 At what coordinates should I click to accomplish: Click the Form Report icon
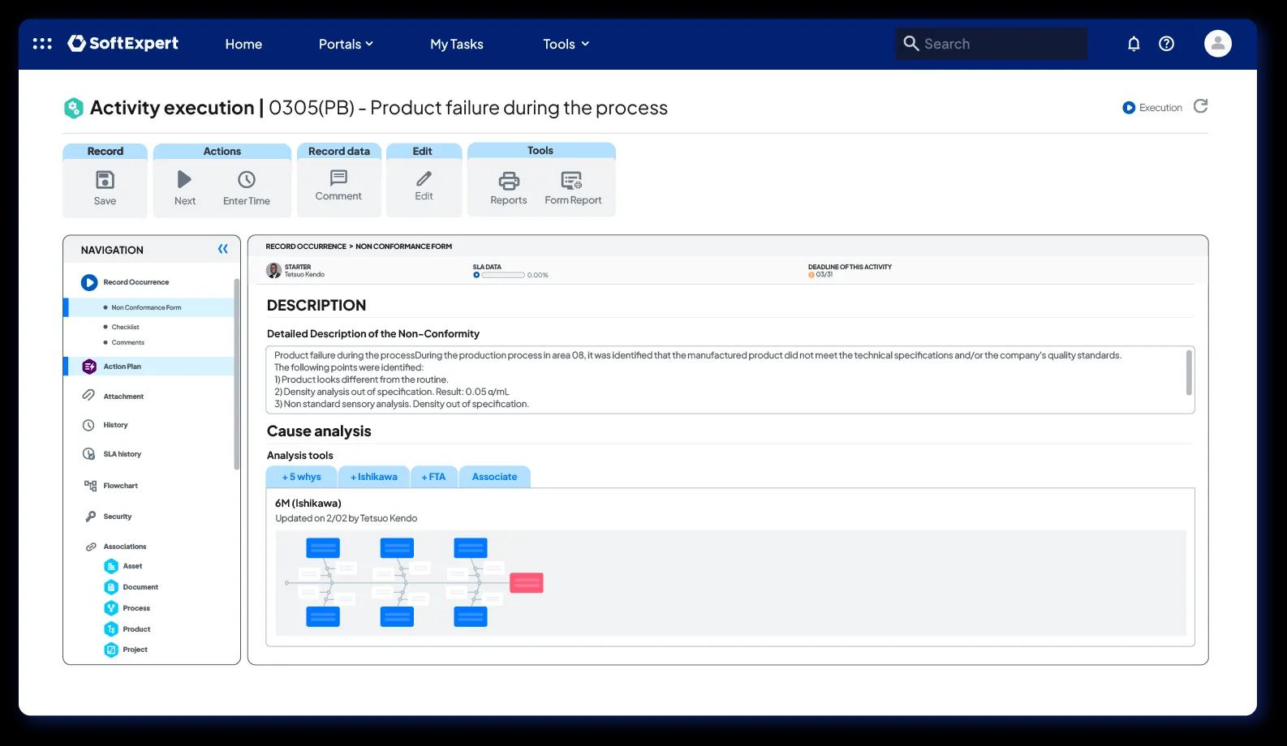pos(572,180)
